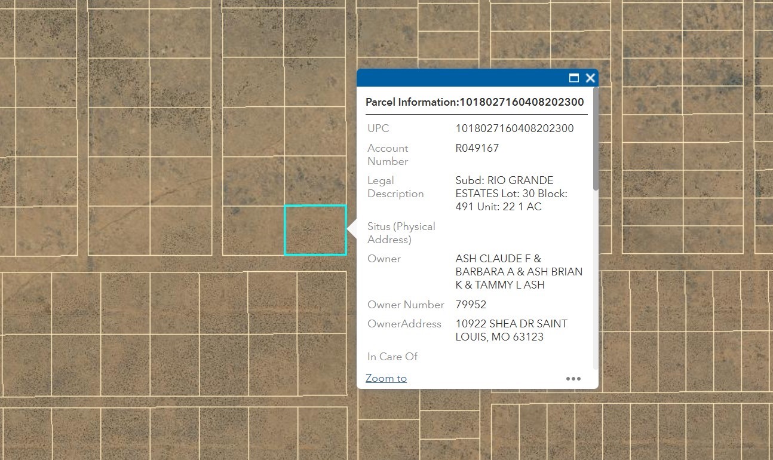Click the Situs (Physical Address) label
The width and height of the screenshot is (773, 460).
coord(401,233)
